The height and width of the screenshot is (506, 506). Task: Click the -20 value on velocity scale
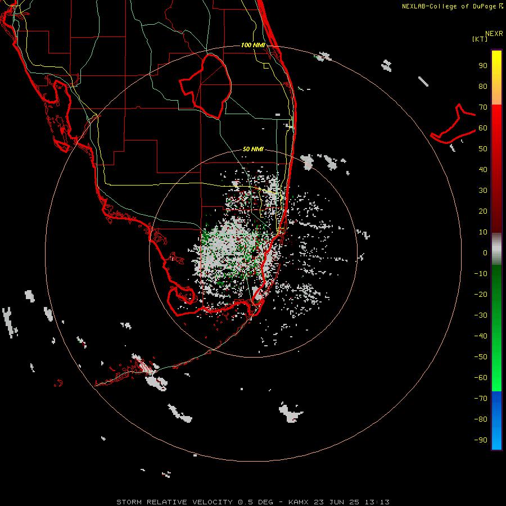481,295
